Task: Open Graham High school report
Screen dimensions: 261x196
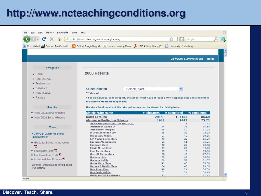Action: pyautogui.click(x=98, y=157)
